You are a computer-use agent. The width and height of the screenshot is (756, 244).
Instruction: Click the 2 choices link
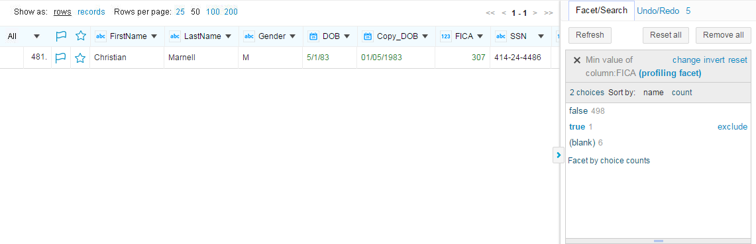(587, 93)
